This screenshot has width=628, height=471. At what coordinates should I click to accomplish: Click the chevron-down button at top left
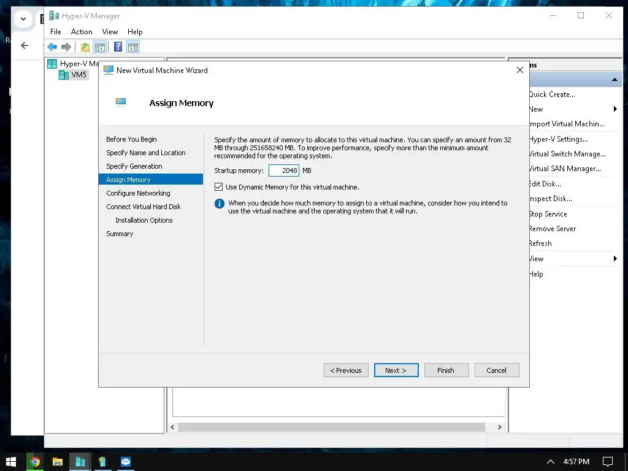click(x=23, y=19)
